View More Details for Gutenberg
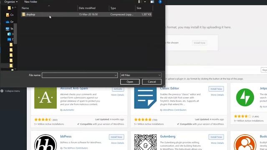 [217, 143]
